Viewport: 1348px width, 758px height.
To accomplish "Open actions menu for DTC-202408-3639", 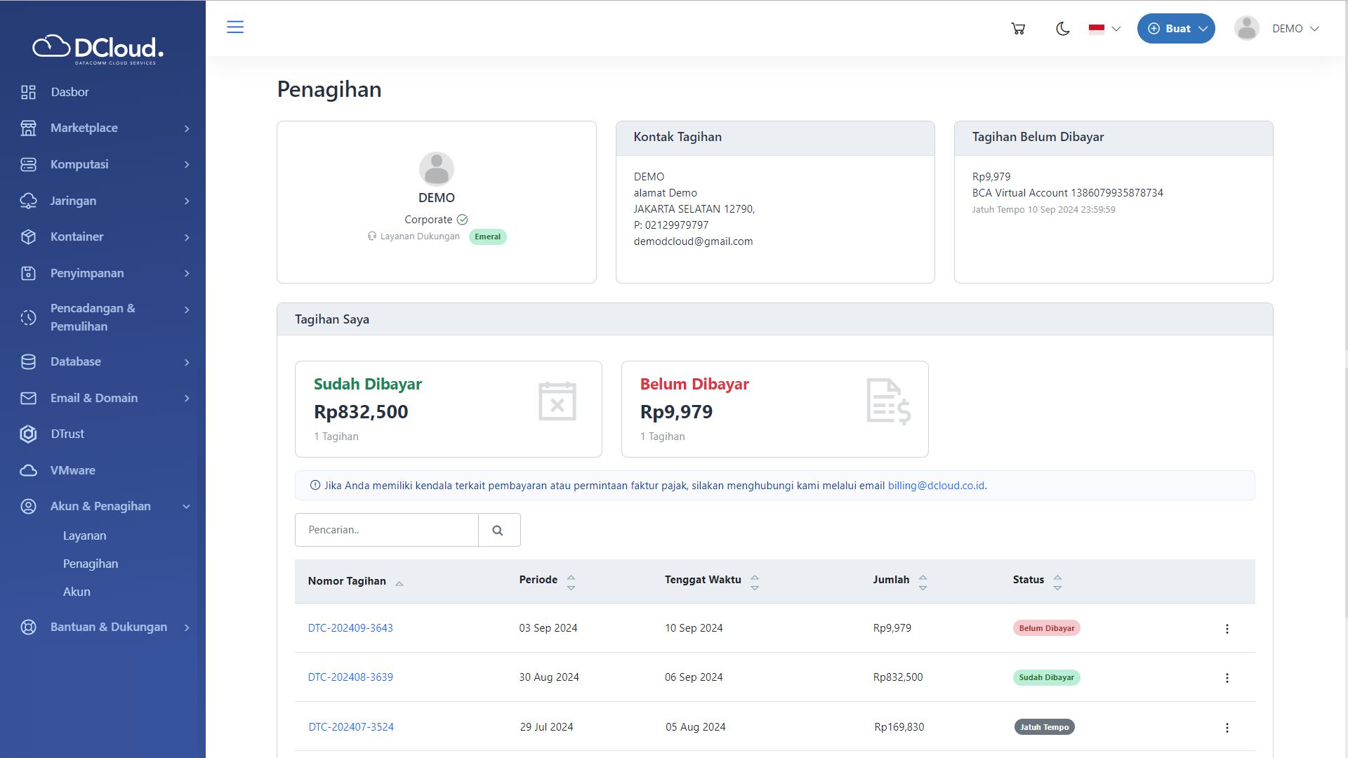I will click(1227, 678).
